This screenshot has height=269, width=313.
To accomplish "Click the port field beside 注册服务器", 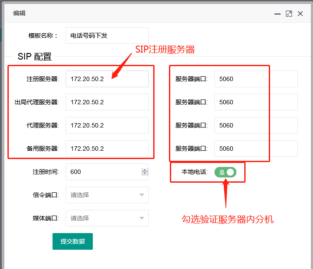I will 256,79.
